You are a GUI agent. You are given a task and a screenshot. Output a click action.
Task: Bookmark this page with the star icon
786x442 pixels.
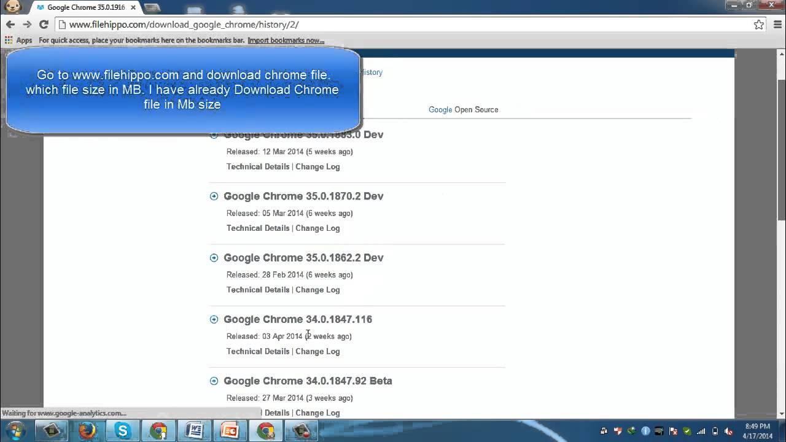(x=759, y=25)
